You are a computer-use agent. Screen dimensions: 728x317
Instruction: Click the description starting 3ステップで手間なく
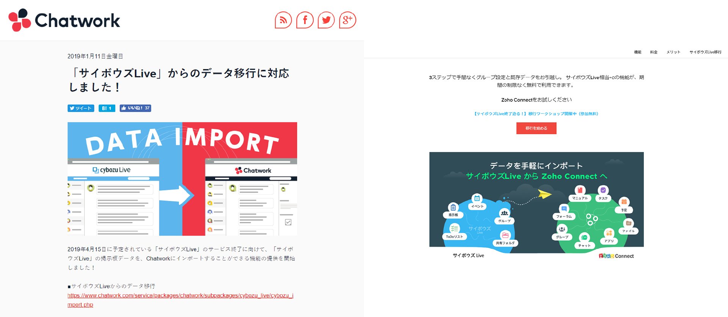pyautogui.click(x=536, y=81)
